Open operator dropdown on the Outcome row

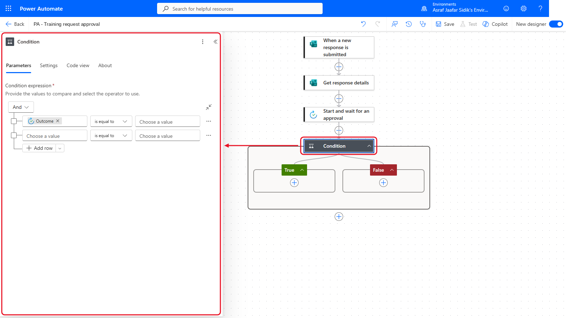pyautogui.click(x=111, y=121)
